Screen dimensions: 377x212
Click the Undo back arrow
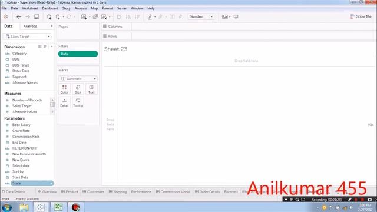19,16
